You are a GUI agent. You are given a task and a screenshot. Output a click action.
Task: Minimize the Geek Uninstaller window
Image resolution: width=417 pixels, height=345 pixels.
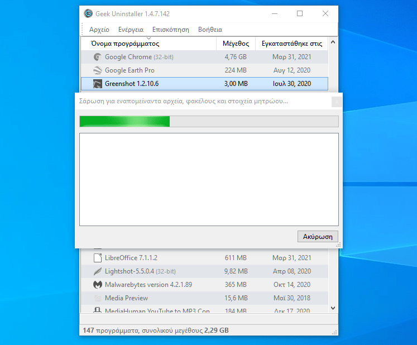click(x=275, y=13)
